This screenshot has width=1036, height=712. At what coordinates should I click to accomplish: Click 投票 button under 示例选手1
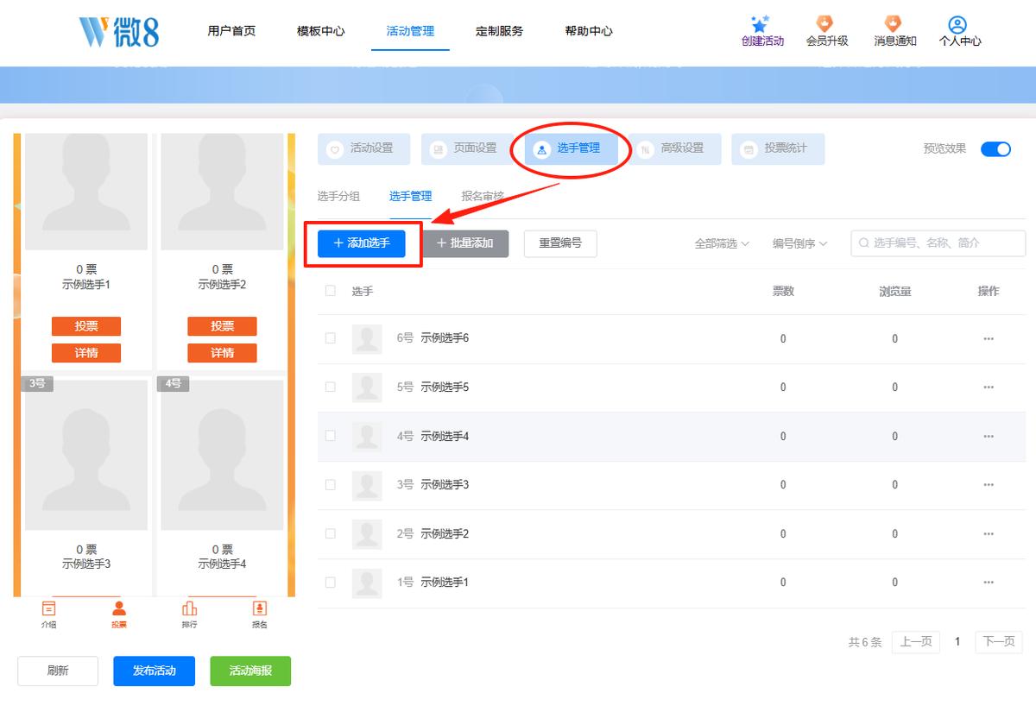click(86, 326)
